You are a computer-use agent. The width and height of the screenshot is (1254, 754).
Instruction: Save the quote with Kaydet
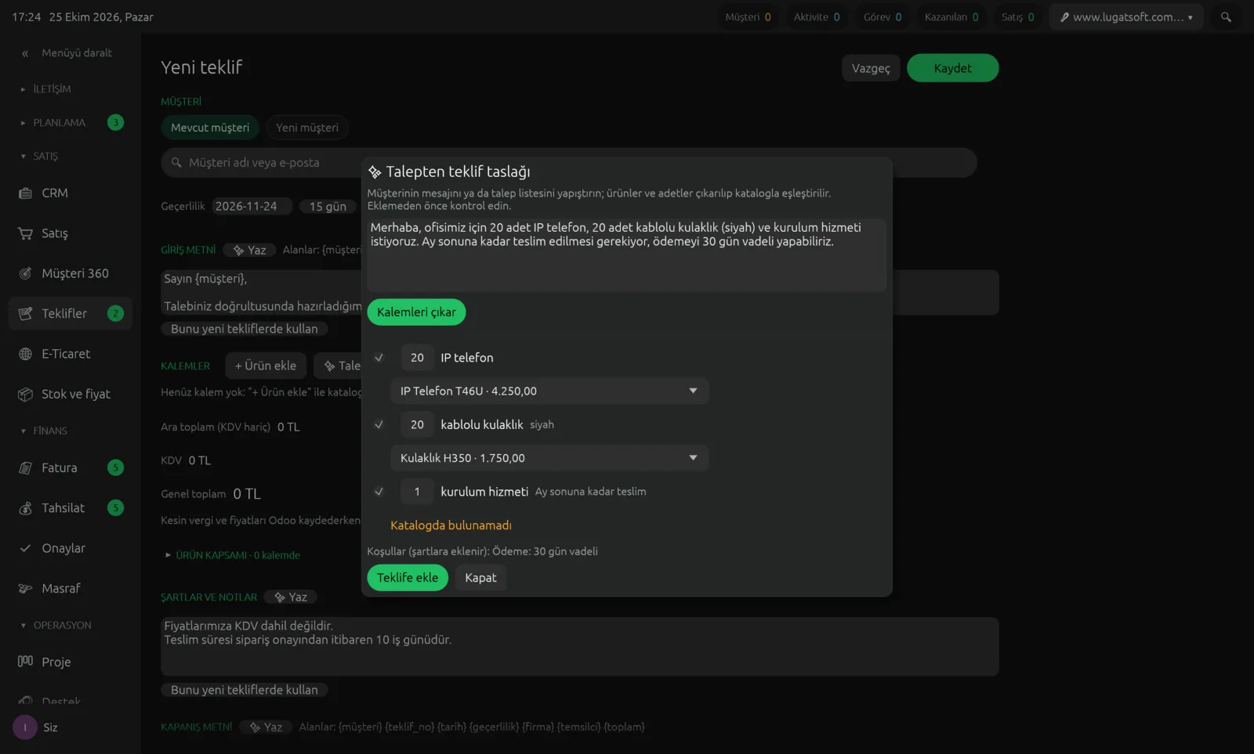(x=952, y=68)
